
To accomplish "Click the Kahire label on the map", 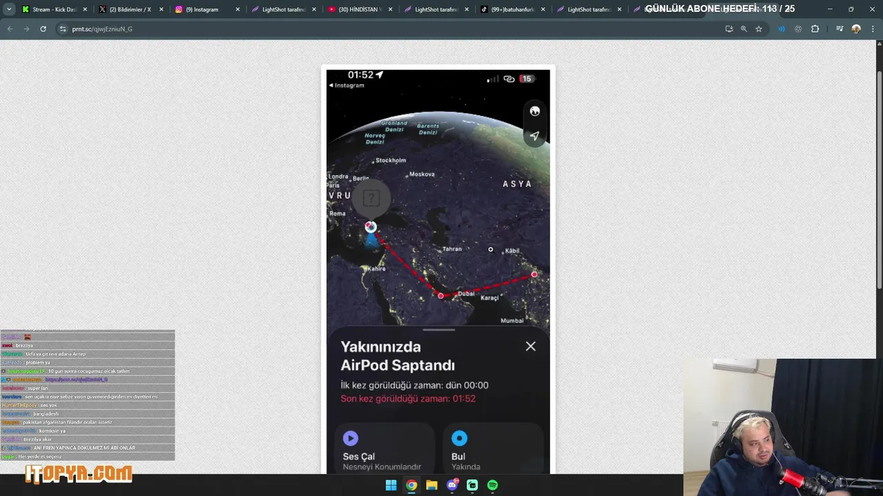I will (x=376, y=269).
